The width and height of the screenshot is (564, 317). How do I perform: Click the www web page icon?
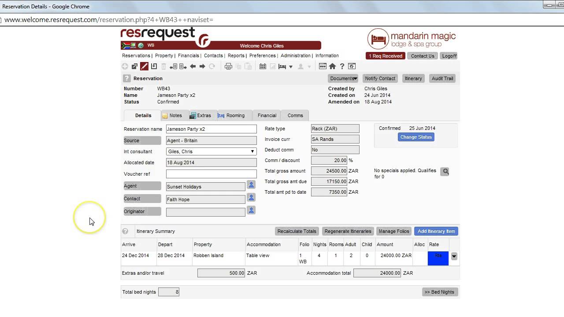coord(323,66)
